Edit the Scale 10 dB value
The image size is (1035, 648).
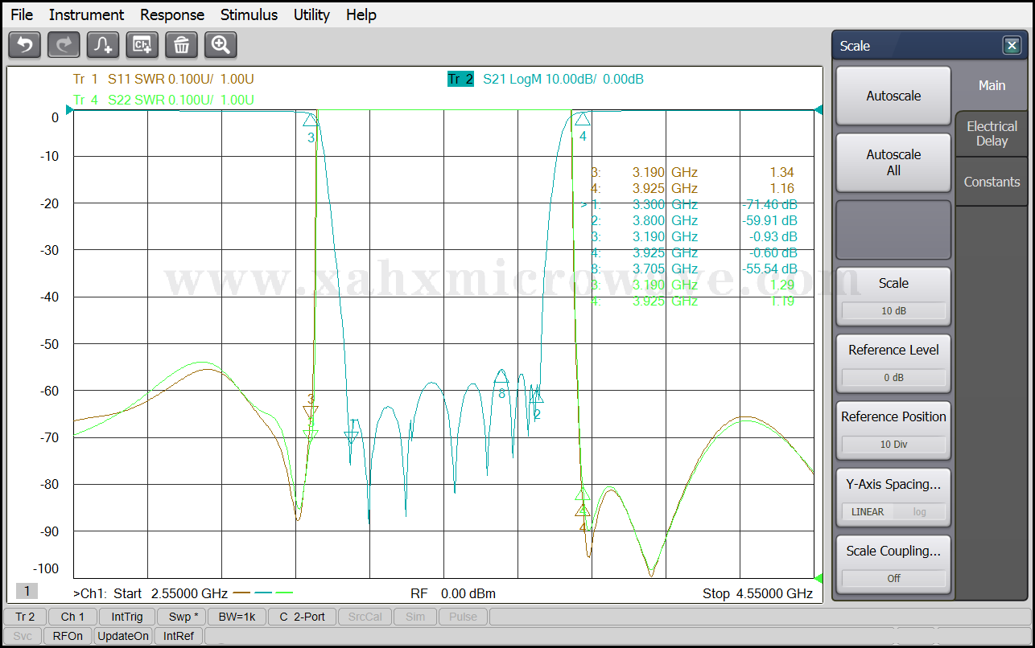(893, 310)
